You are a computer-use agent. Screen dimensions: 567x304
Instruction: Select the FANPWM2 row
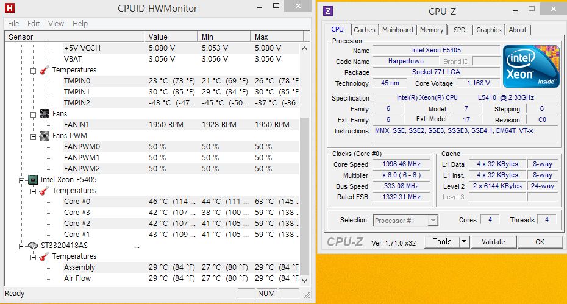pos(181,168)
